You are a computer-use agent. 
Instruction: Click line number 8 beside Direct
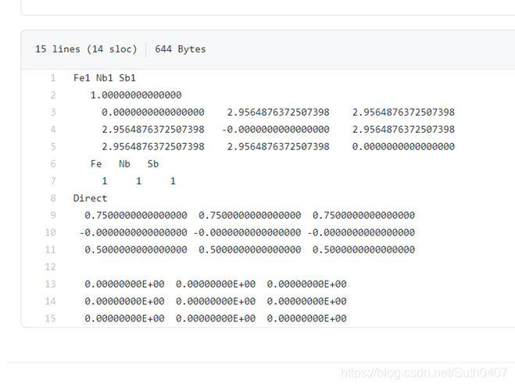53,198
